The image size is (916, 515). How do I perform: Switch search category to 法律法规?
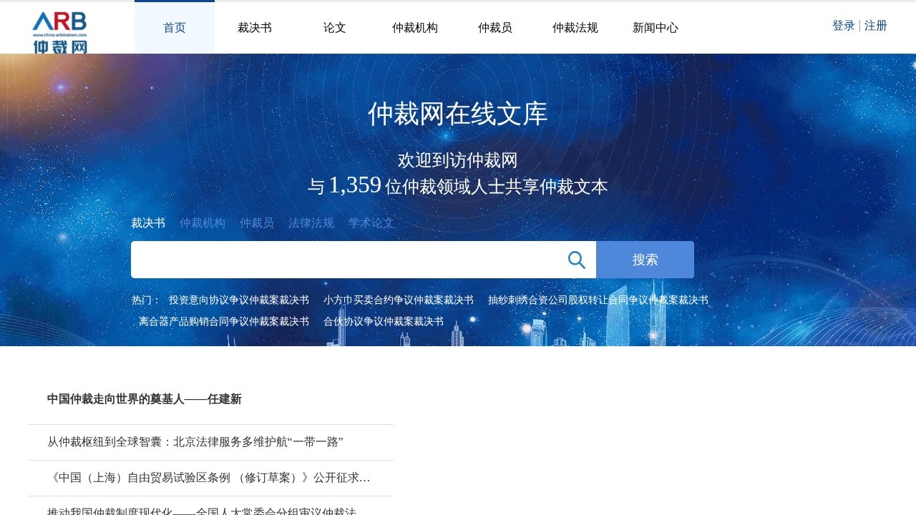[x=311, y=223]
